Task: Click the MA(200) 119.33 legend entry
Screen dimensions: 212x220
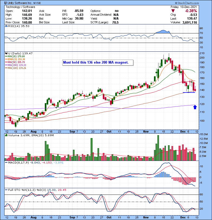Action: point(17,65)
